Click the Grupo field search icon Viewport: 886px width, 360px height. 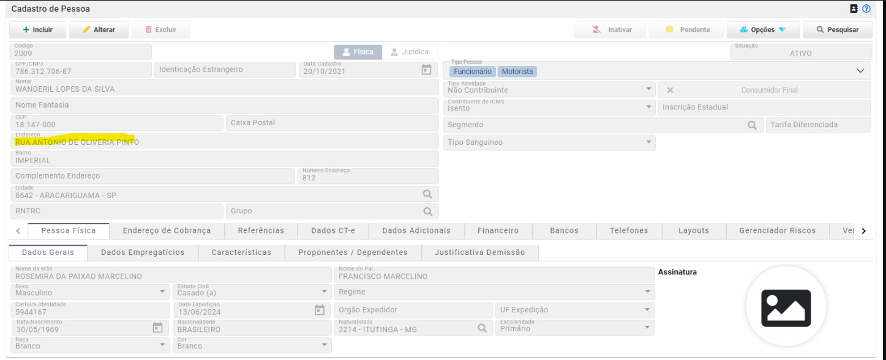click(428, 211)
